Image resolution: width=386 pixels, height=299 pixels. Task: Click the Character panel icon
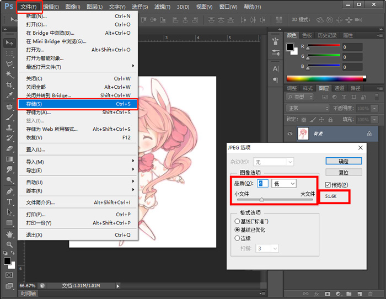pyautogui.click(x=276, y=69)
